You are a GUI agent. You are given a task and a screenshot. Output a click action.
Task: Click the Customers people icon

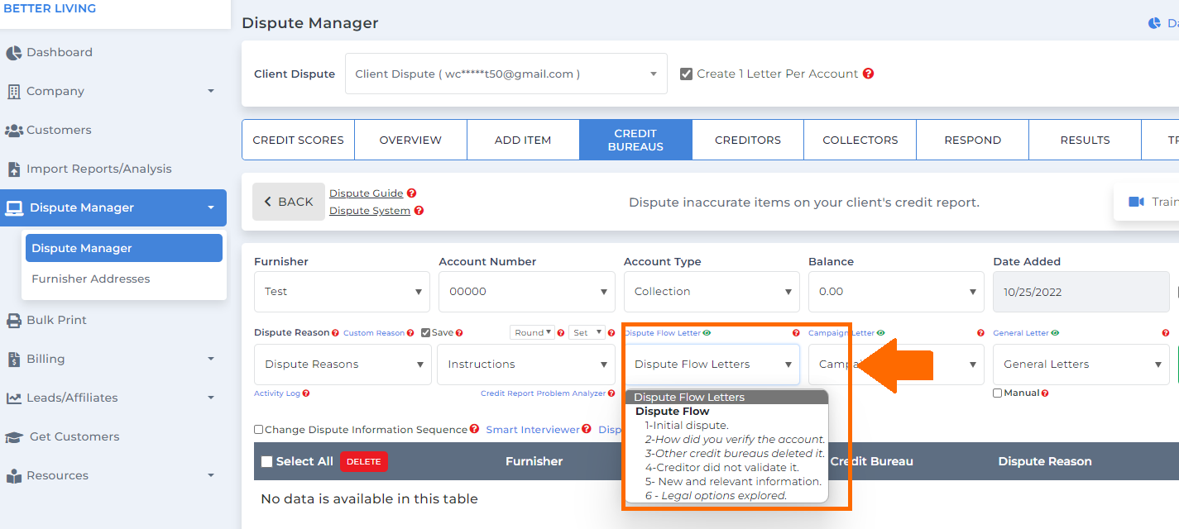click(x=14, y=131)
